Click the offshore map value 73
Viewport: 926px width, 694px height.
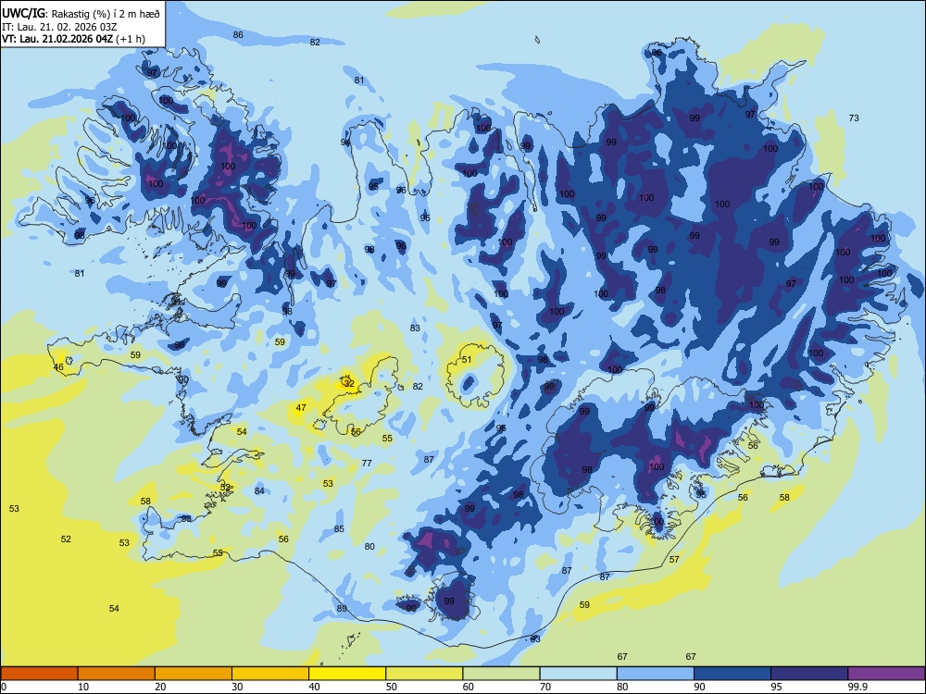(x=854, y=118)
